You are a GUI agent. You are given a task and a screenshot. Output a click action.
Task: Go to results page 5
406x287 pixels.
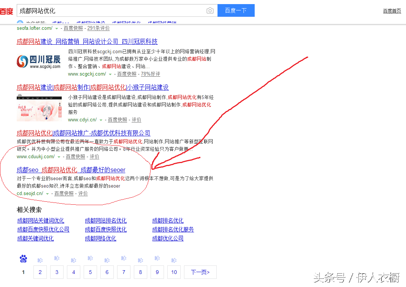(90, 272)
